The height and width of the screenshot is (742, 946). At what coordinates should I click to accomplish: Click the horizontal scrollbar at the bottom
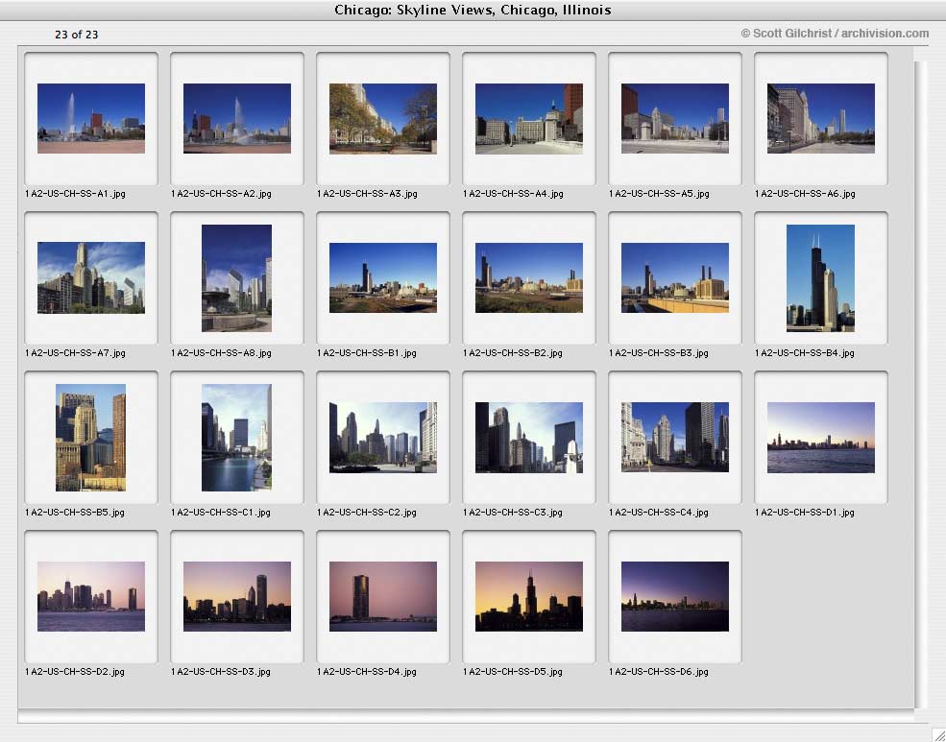pyautogui.click(x=465, y=717)
